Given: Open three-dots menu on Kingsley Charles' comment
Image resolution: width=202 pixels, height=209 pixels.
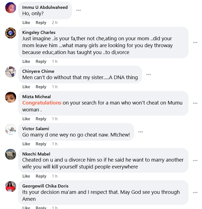Looking at the screenshot, I should coord(195,42).
